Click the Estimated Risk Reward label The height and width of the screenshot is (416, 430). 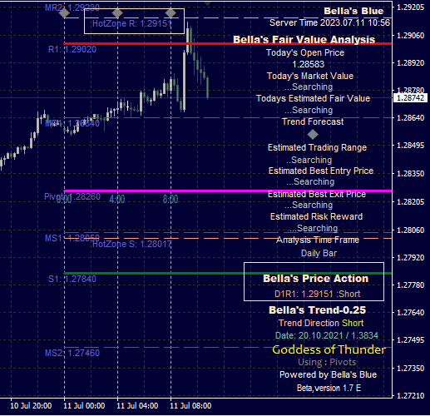[316, 216]
